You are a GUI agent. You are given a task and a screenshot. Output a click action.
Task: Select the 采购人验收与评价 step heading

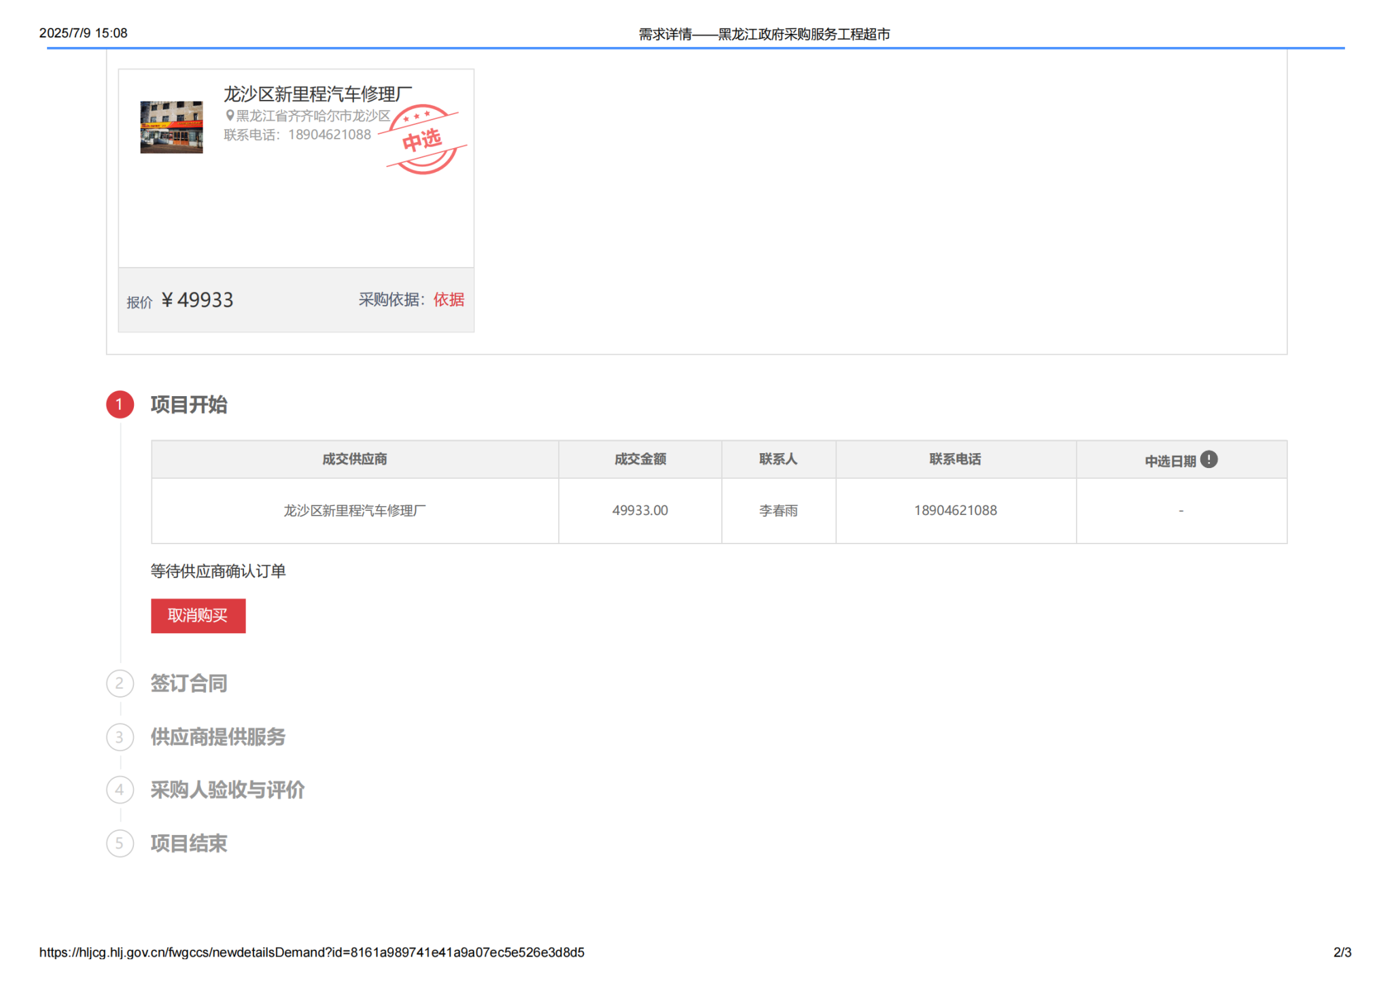227,790
